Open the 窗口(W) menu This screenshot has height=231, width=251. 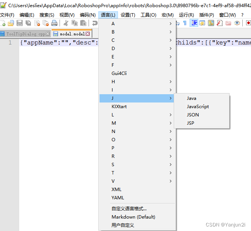228,15
